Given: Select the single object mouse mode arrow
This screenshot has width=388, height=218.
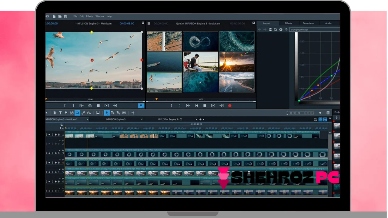Looking at the screenshot, I should click(107, 113).
